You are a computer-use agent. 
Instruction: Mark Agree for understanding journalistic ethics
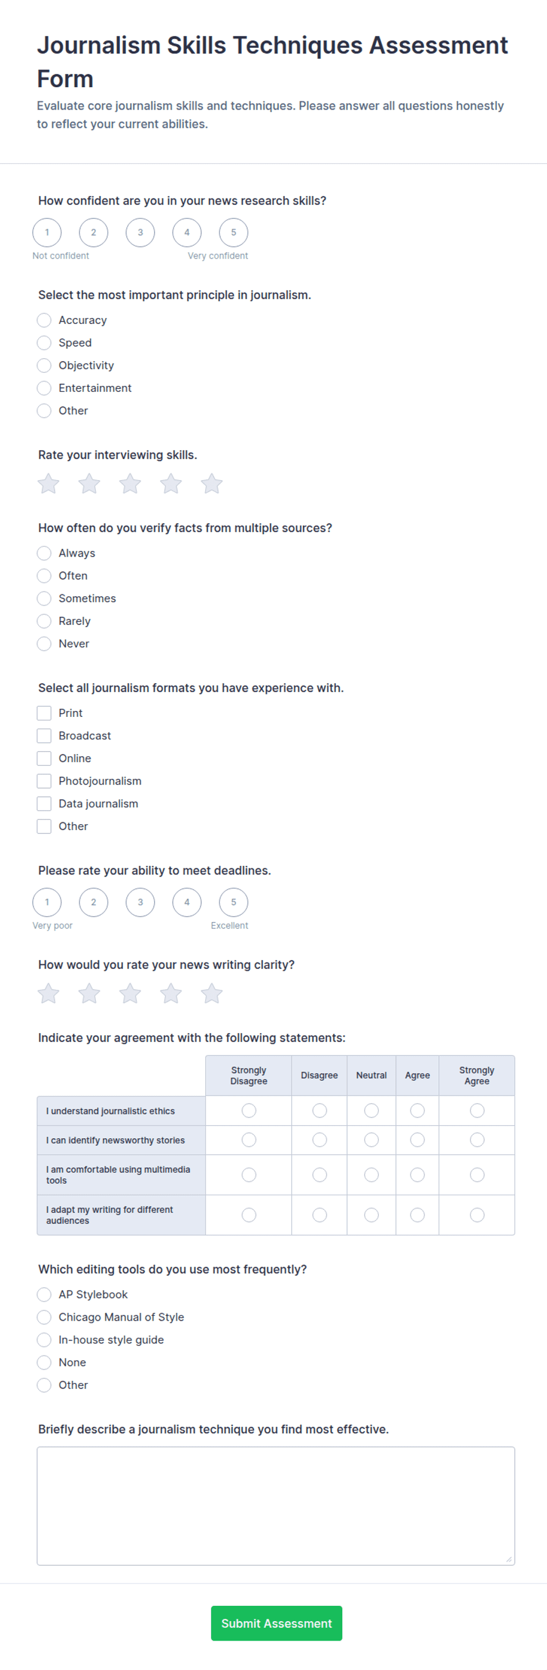[x=418, y=1110]
